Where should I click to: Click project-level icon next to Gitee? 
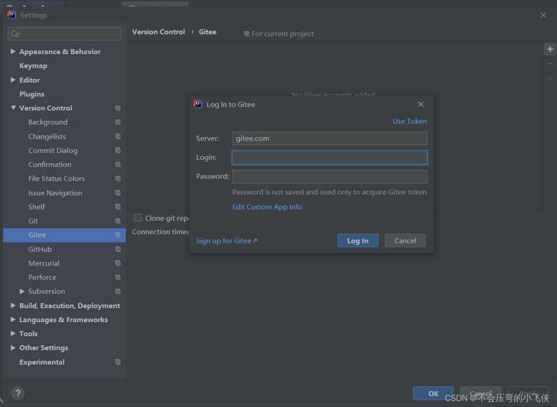[118, 235]
